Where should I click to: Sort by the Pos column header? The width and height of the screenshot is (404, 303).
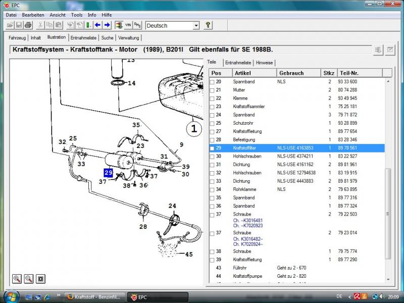tap(221, 73)
